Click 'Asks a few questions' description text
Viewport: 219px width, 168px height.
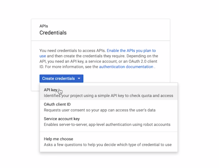(108, 145)
